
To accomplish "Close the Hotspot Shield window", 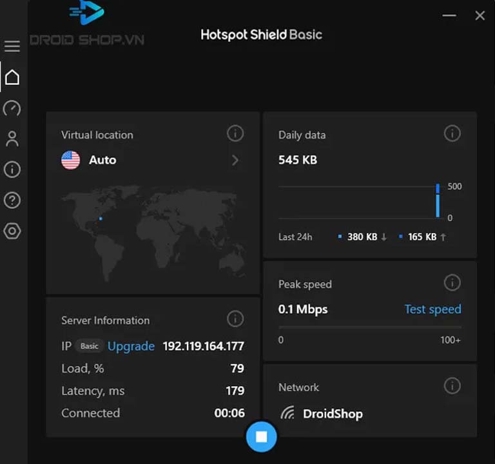I will [480, 15].
